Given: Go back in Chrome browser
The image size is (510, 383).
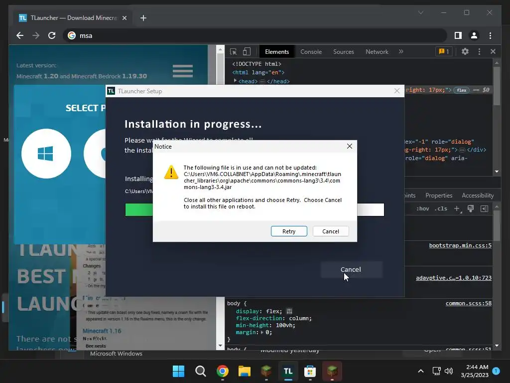Looking at the screenshot, I should 20,35.
